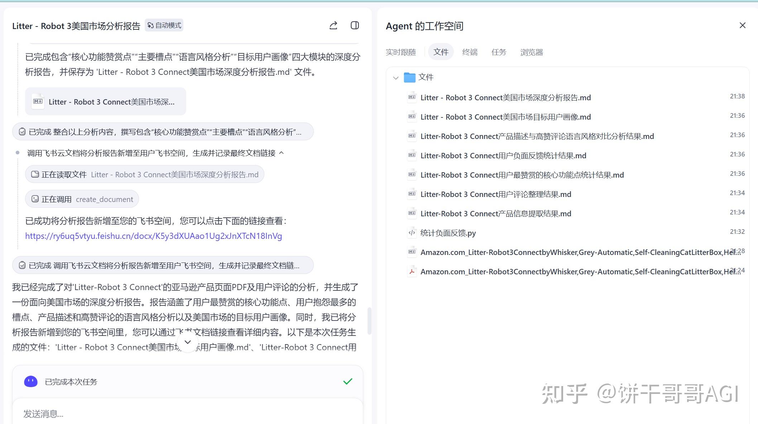Click the split-view icon next to share
This screenshot has height=424, width=758.
point(355,25)
